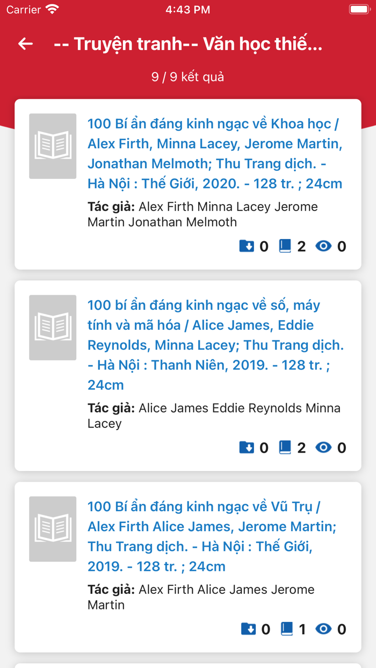The width and height of the screenshot is (376, 668).
Task: Tap eye views icon on mã hóa card
Action: click(x=323, y=447)
